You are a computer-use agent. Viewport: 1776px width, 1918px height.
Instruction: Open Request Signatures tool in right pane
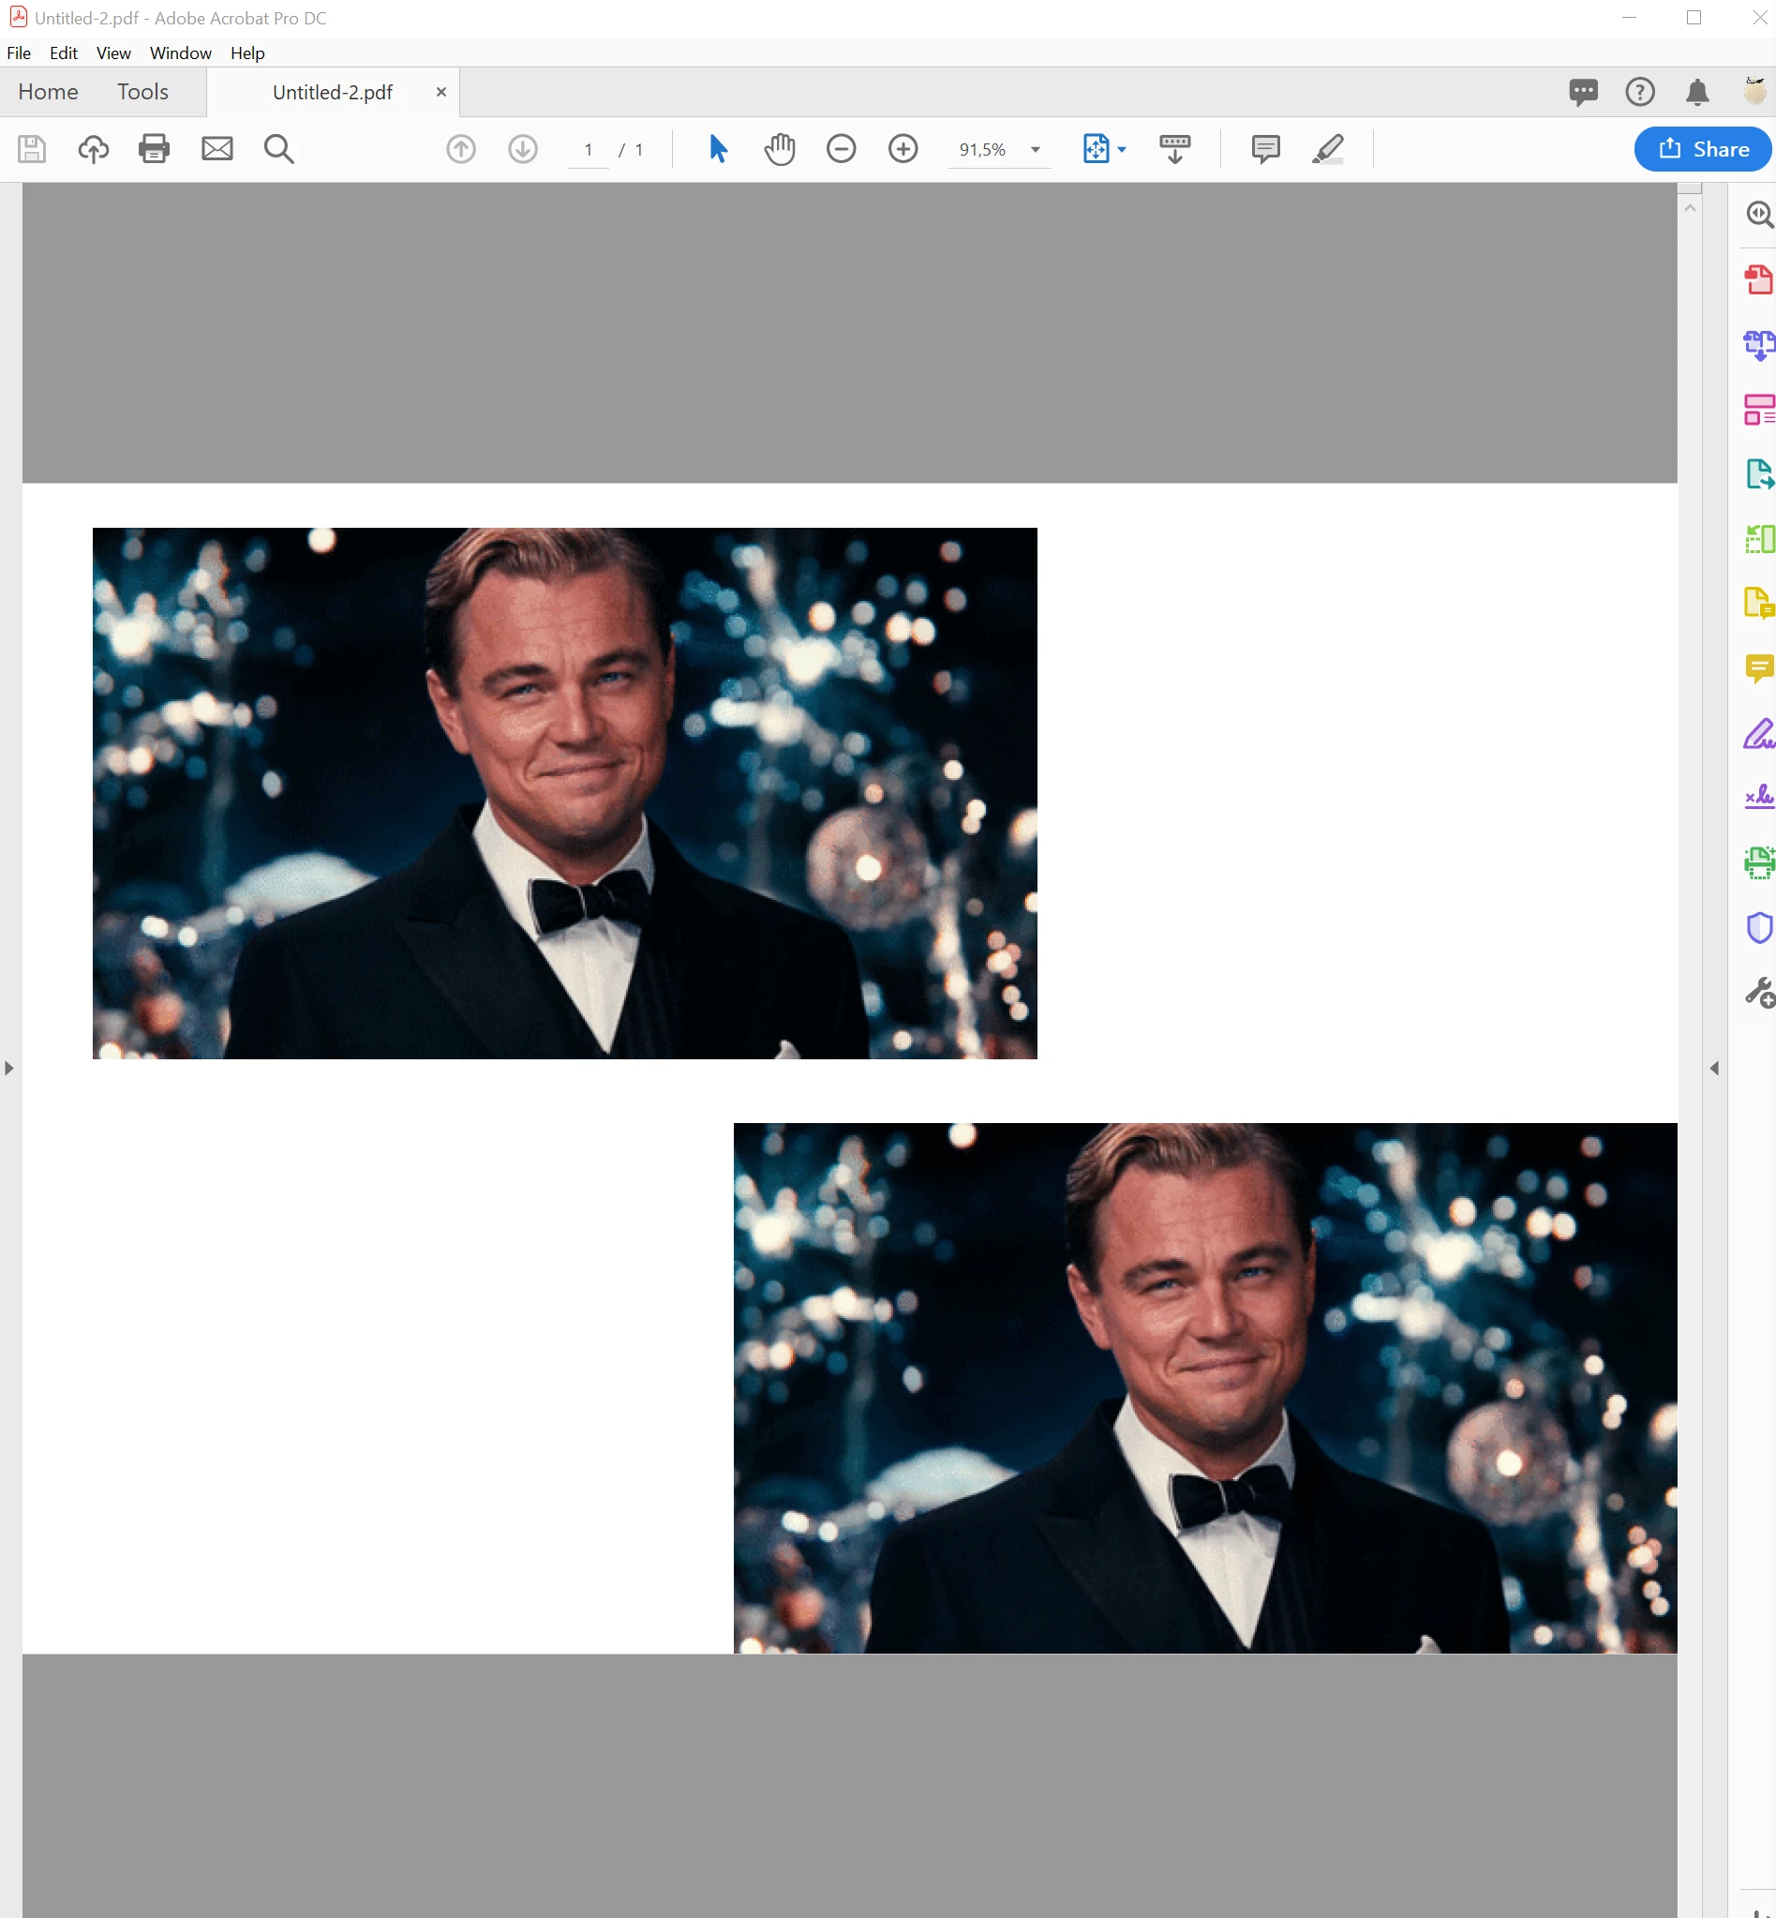click(x=1760, y=797)
